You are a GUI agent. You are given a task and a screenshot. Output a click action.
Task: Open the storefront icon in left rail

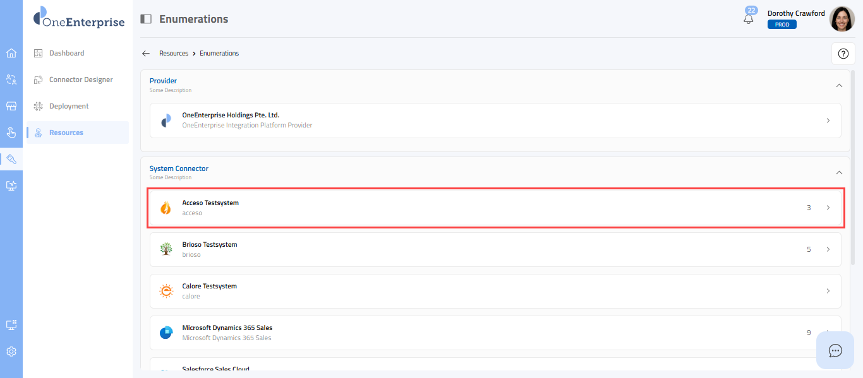(11, 106)
